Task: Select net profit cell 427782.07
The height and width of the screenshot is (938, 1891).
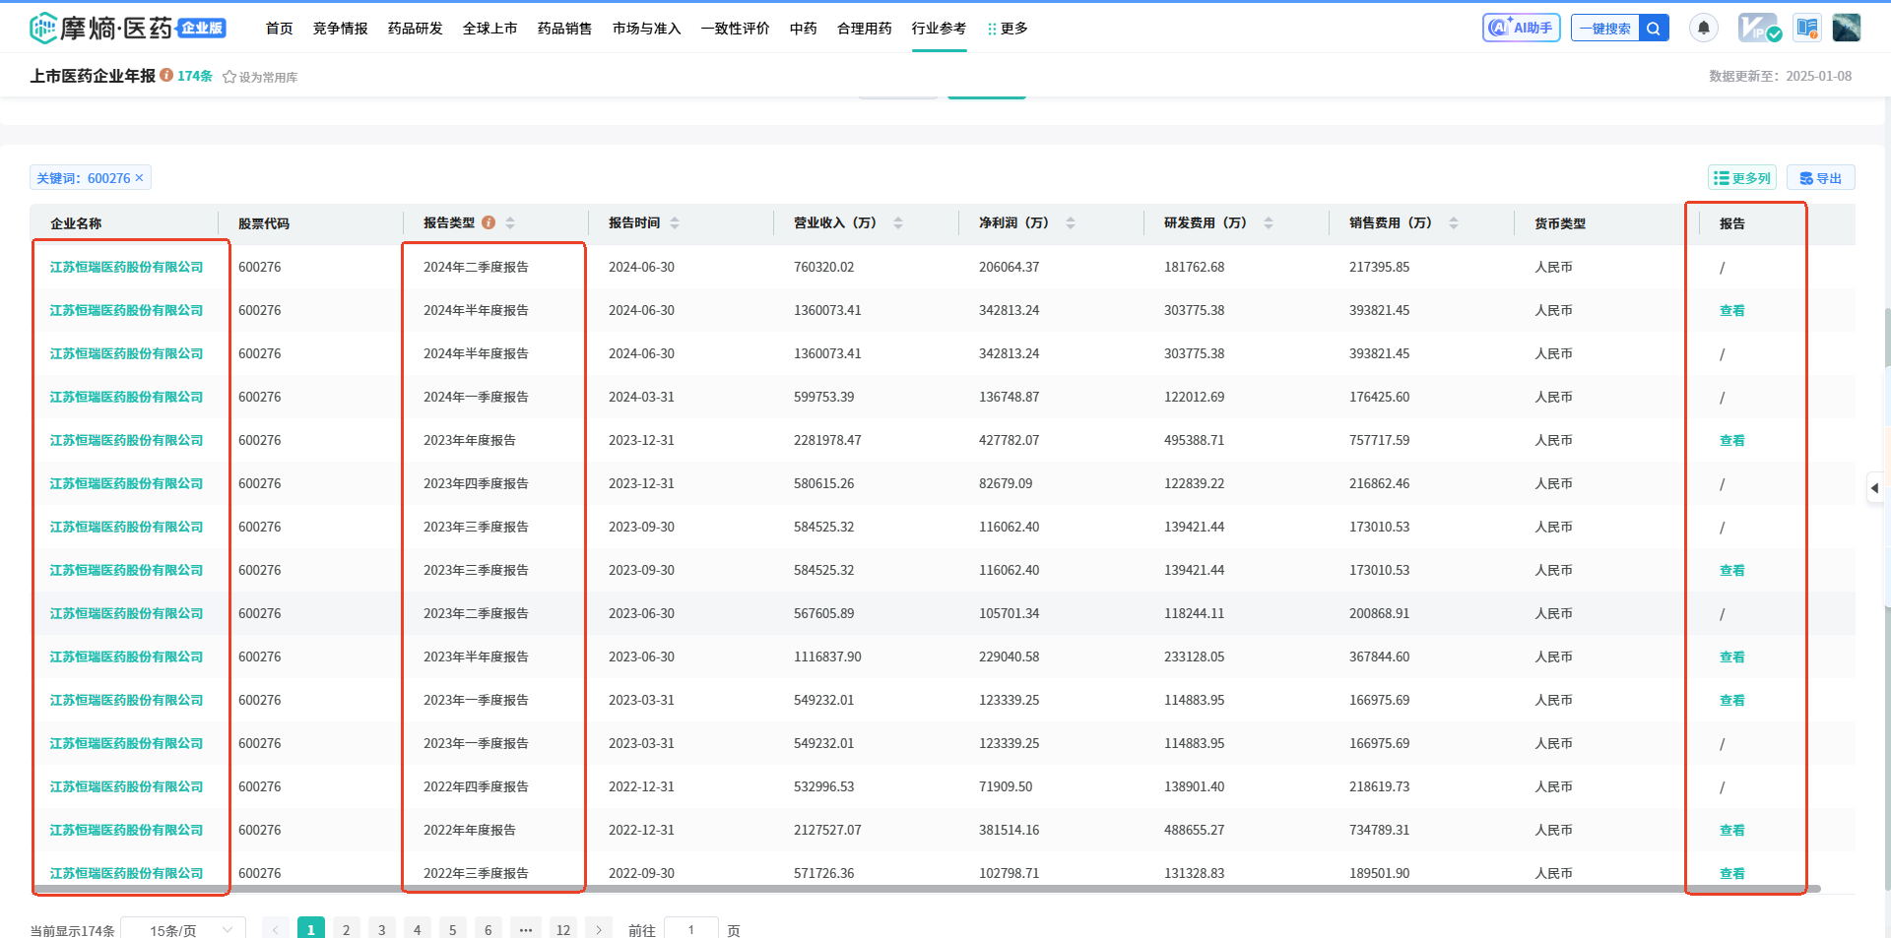Action: (x=1009, y=440)
